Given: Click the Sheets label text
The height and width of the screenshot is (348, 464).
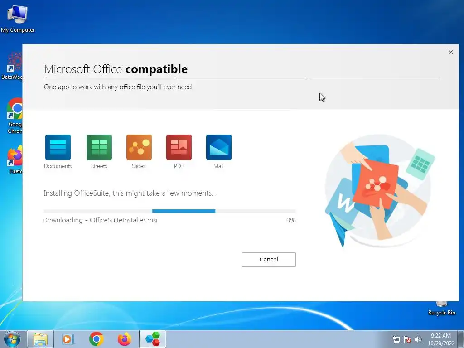Looking at the screenshot, I should pyautogui.click(x=99, y=166).
